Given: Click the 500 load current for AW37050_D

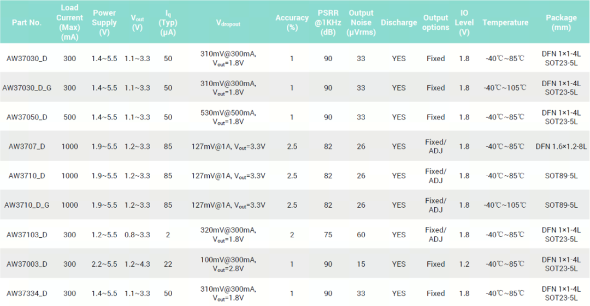Looking at the screenshot, I should click(69, 117).
